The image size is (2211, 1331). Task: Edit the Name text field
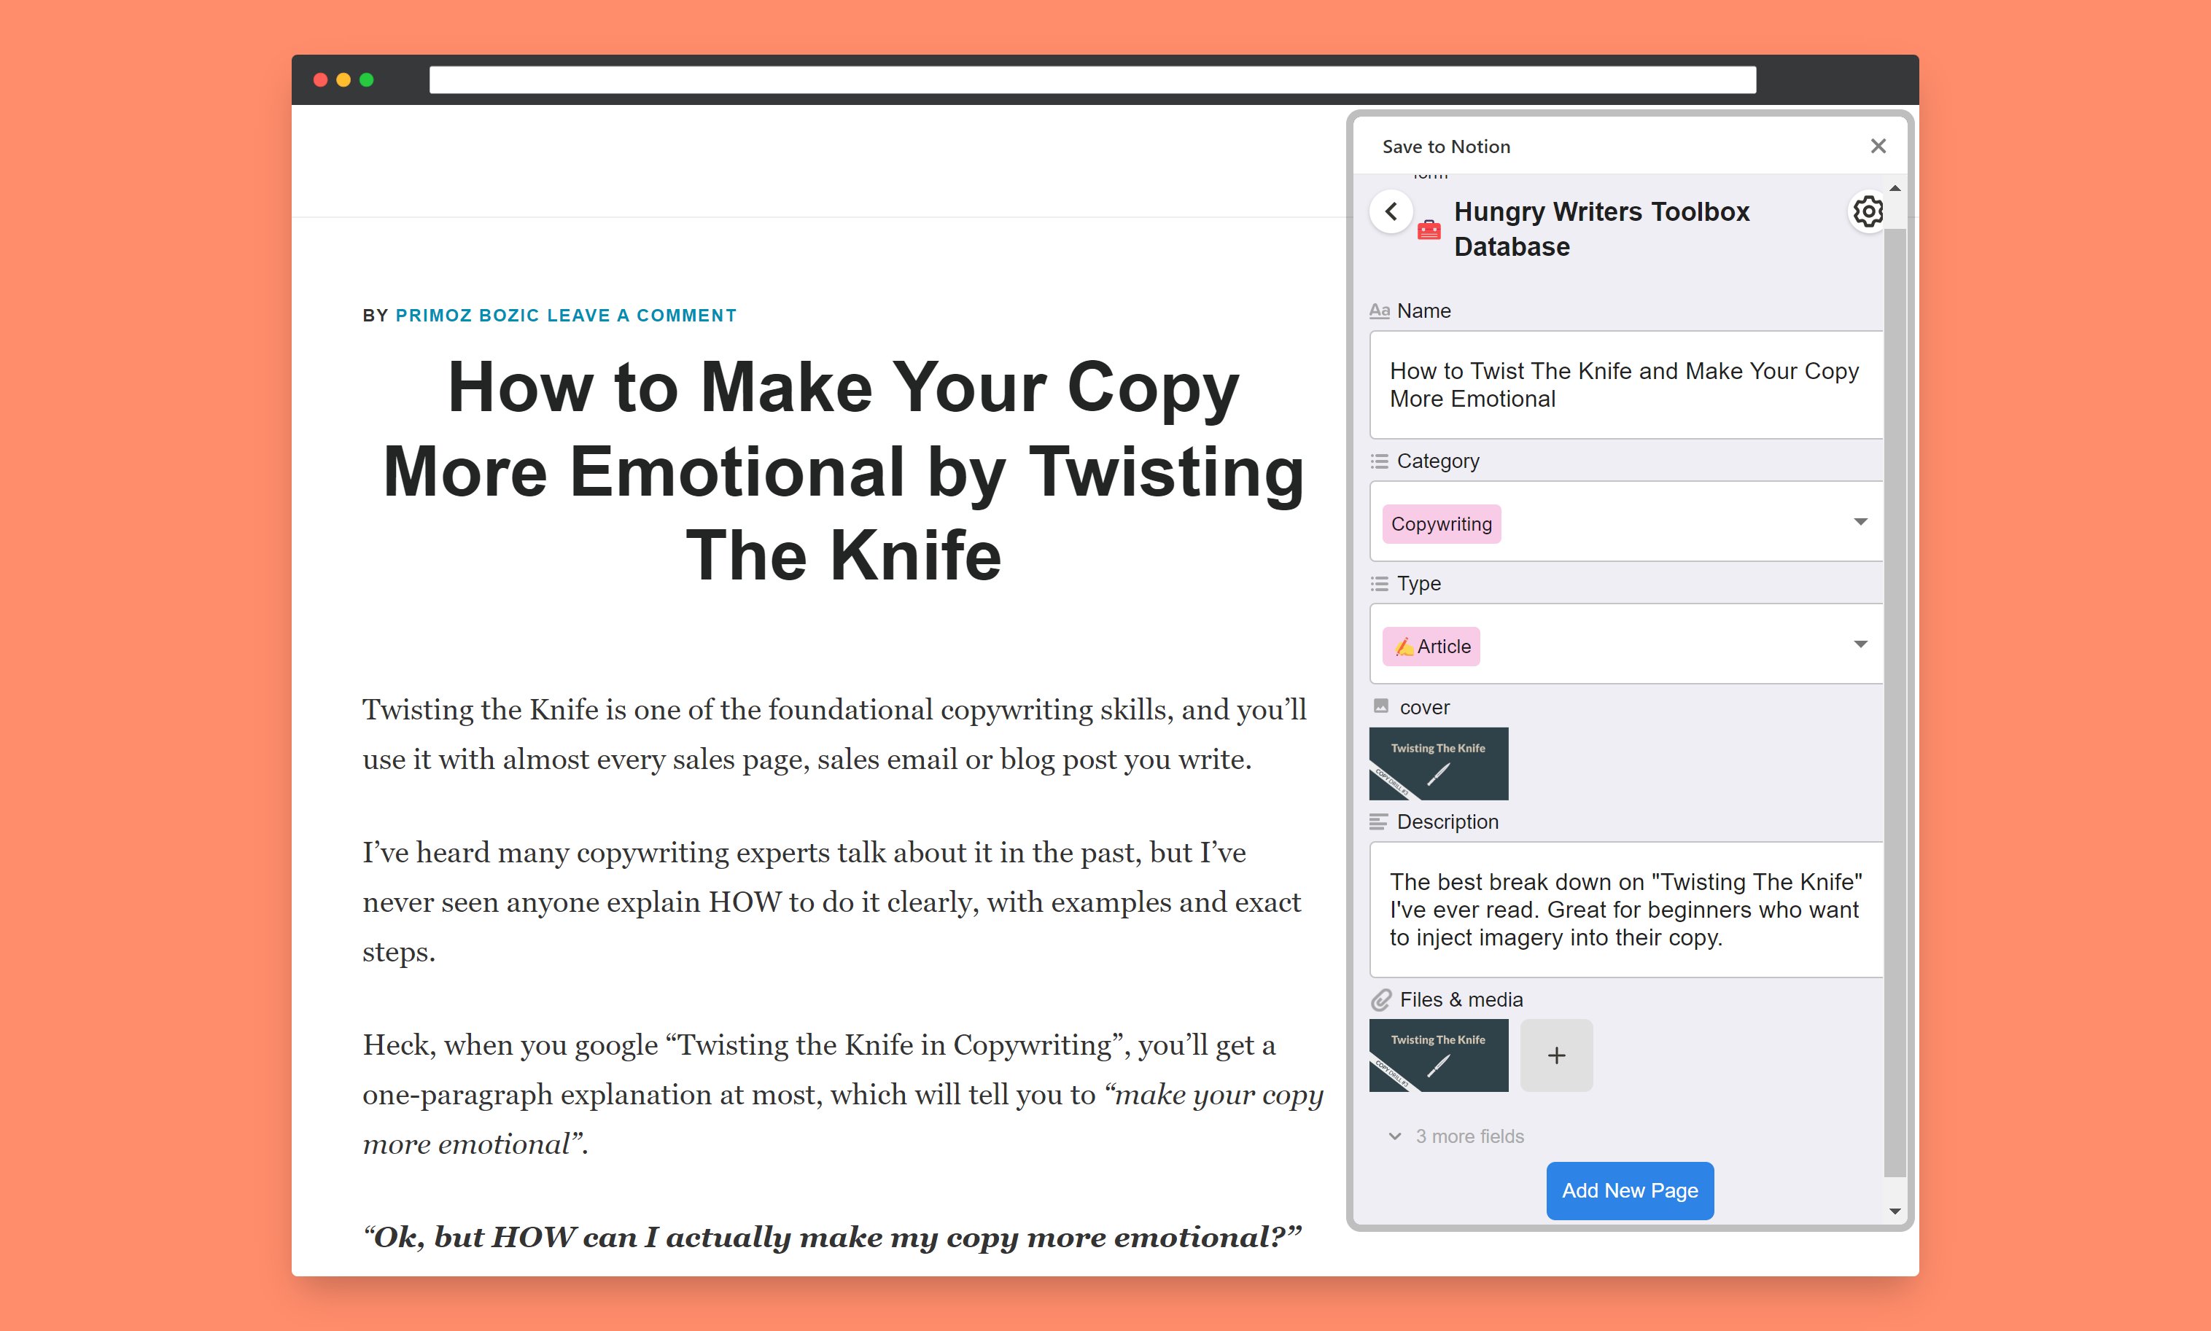tap(1625, 385)
